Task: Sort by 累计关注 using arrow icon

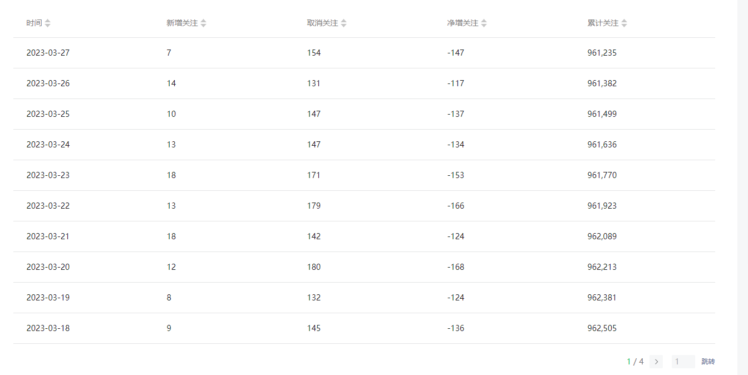Action: (624, 23)
